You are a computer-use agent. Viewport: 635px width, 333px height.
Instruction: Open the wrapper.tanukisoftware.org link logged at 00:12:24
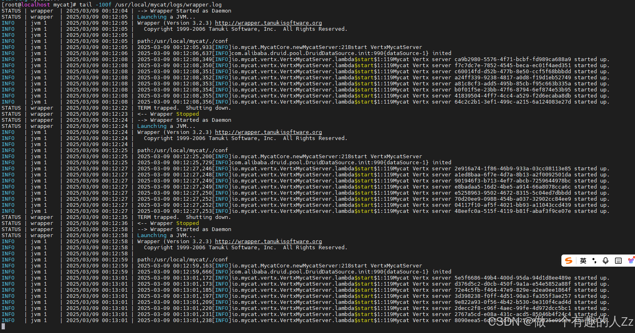(x=269, y=132)
